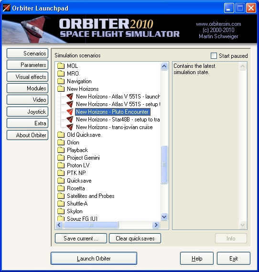Click the Atlas V 551S launch scenario icon

70,97
